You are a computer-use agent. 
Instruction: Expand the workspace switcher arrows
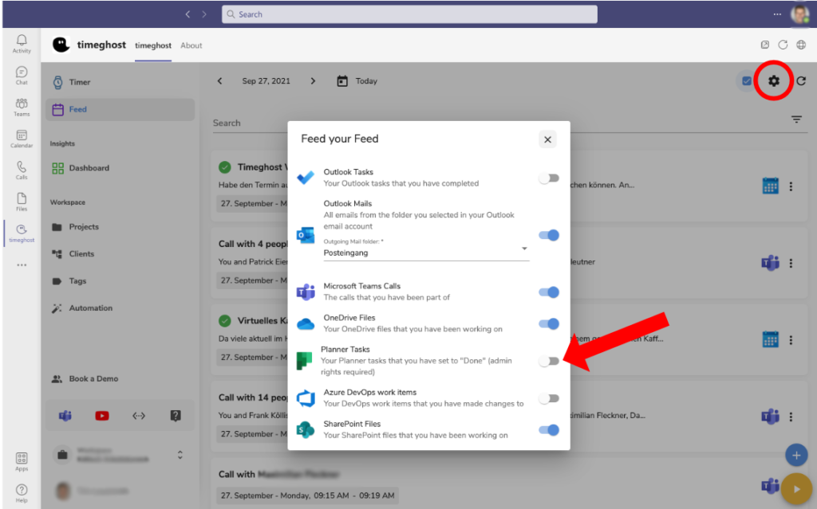pos(180,455)
